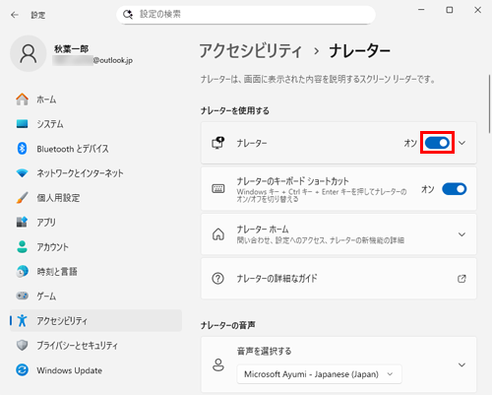
Task: Click the ホーム house icon
Action: point(22,99)
